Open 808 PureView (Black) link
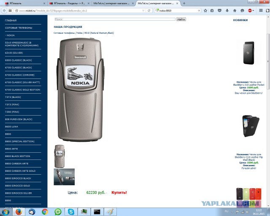The image size is (270, 216). (x=19, y=119)
